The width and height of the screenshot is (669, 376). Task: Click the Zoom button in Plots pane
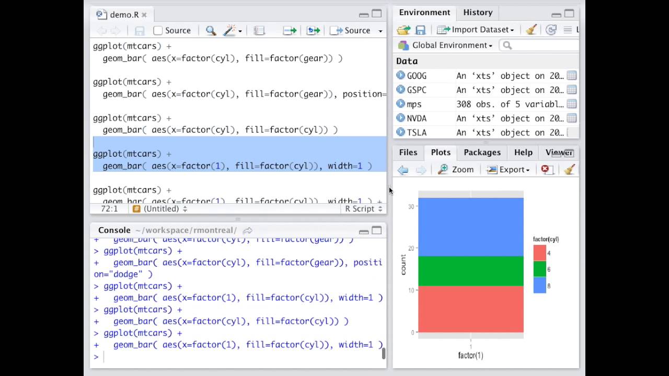click(x=456, y=170)
